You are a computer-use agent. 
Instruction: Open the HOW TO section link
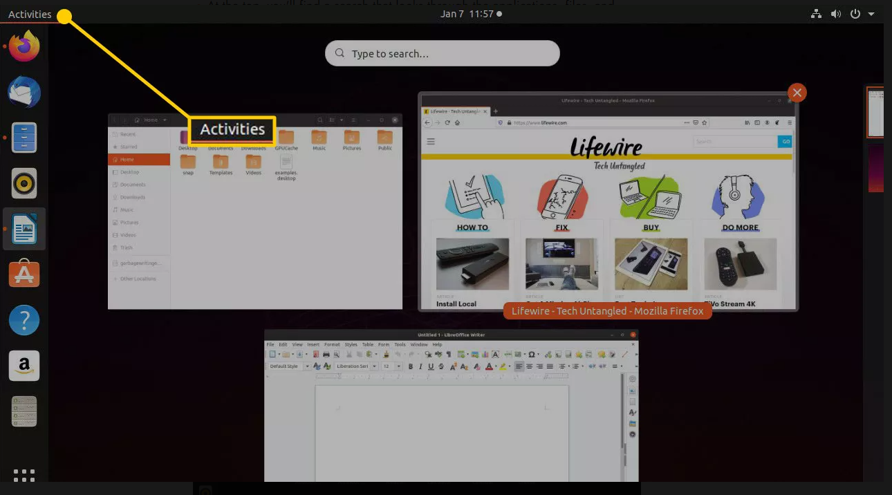472,227
